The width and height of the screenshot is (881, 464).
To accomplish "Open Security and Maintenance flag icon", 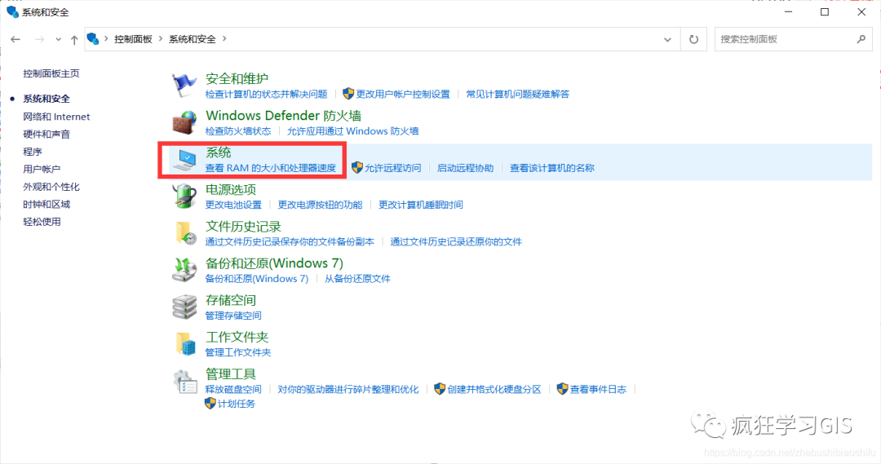I will click(x=184, y=86).
